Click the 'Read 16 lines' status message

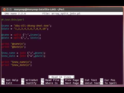click(x=61, y=77)
